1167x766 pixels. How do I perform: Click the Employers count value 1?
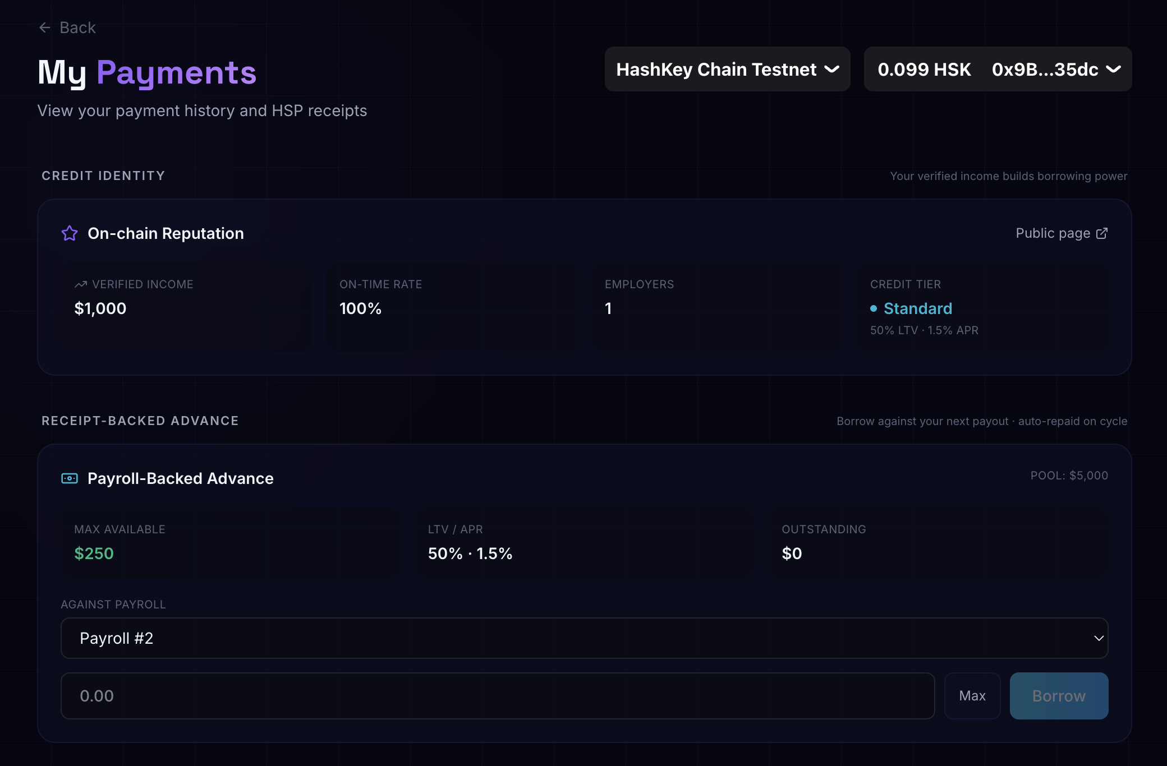(x=608, y=308)
